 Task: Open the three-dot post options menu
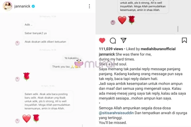89,6
